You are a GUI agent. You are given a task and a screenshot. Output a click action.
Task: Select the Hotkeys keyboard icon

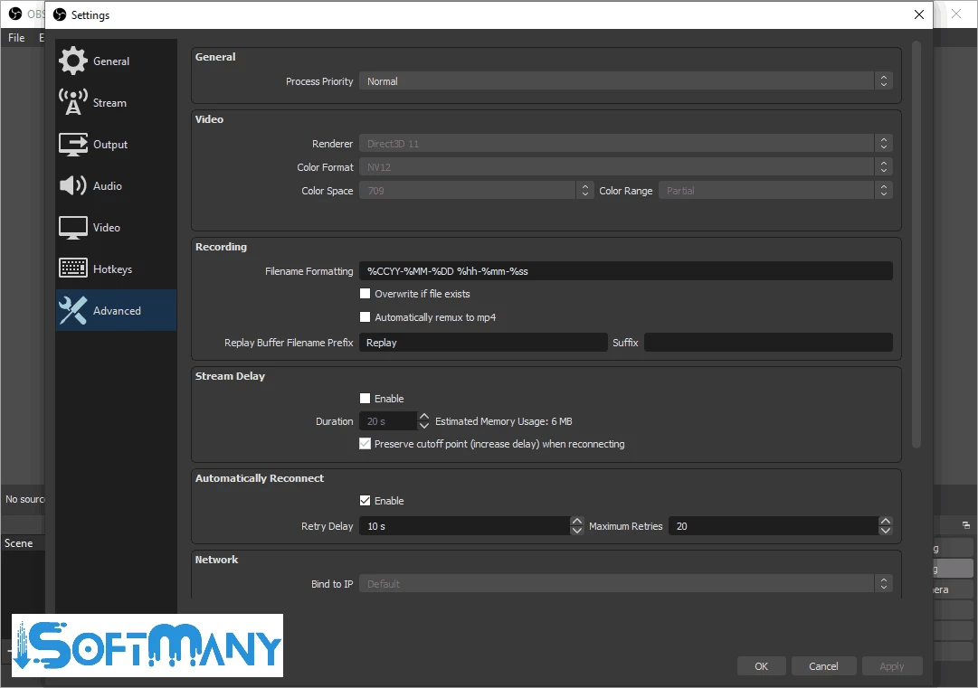(x=73, y=269)
